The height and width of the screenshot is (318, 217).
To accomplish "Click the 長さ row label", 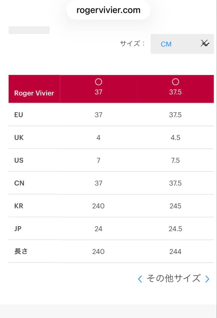I will [21, 251].
